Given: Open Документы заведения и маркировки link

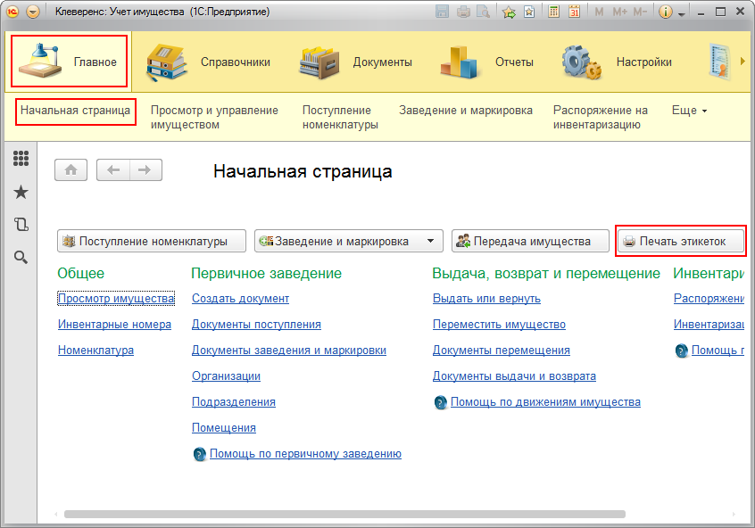Looking at the screenshot, I should [x=289, y=350].
